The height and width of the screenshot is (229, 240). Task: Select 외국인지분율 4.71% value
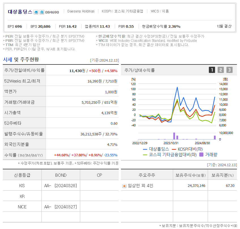(x=112, y=144)
